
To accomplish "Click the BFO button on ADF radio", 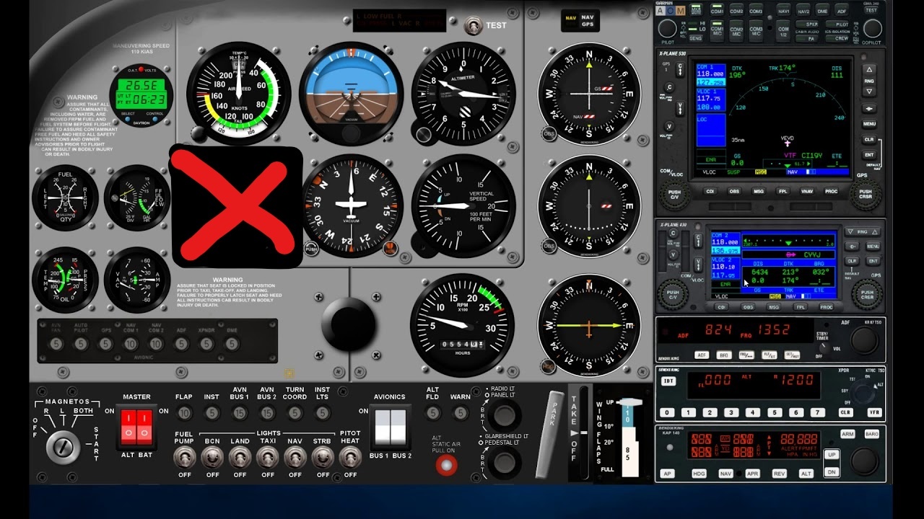I will [x=723, y=355].
